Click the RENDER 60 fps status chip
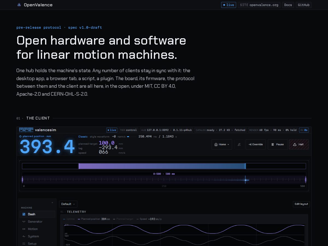Image resolution: width=328 pixels, height=246 pixels. coord(273,130)
